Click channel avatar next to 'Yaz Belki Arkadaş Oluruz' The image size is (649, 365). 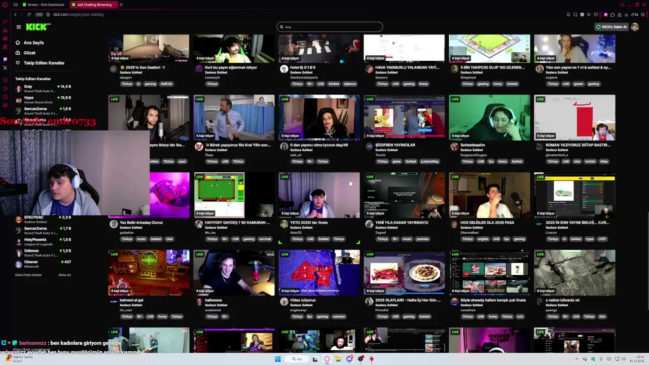click(x=114, y=224)
